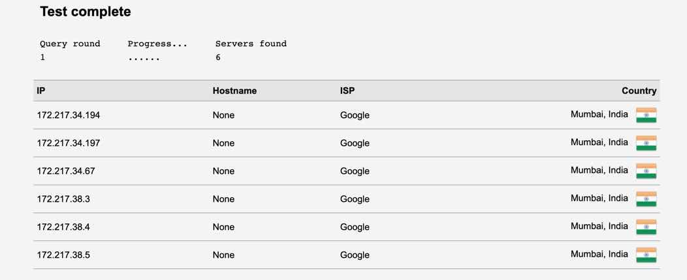Select the IP column header
Image resolution: width=687 pixels, height=280 pixels.
tap(40, 91)
